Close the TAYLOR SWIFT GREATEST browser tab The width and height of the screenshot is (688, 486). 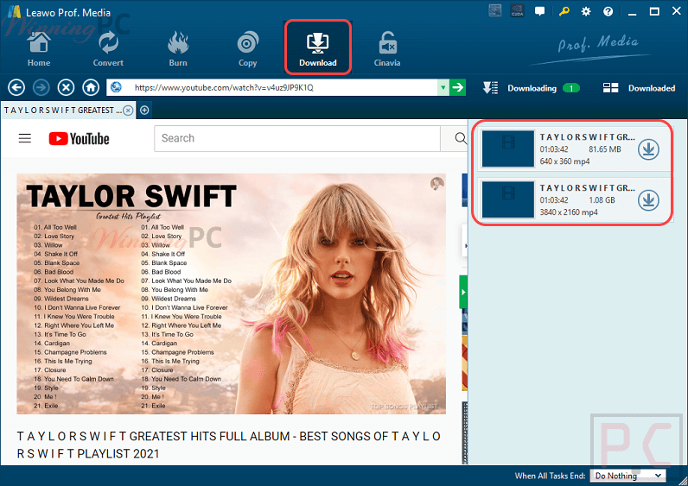[x=128, y=110]
